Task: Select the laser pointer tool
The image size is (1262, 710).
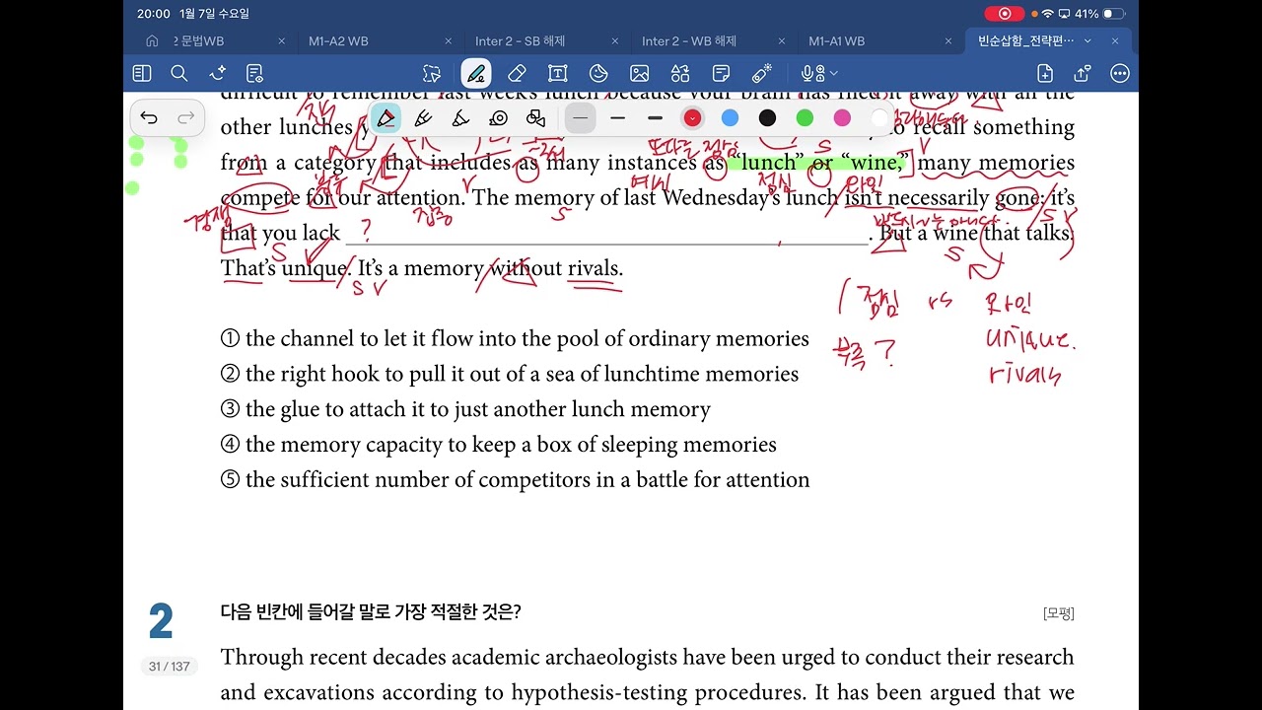Action: [x=762, y=73]
